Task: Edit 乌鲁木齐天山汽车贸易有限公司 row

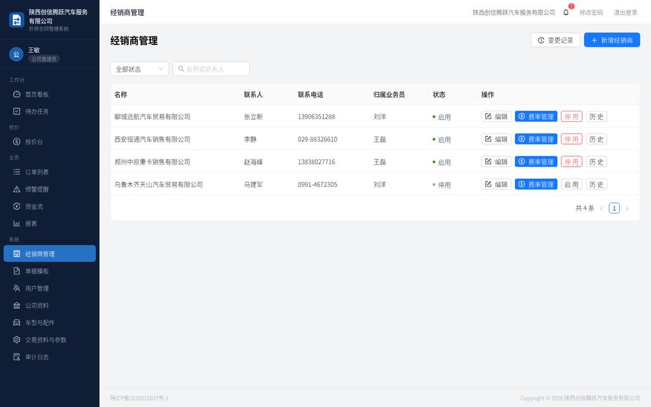Action: pos(496,184)
